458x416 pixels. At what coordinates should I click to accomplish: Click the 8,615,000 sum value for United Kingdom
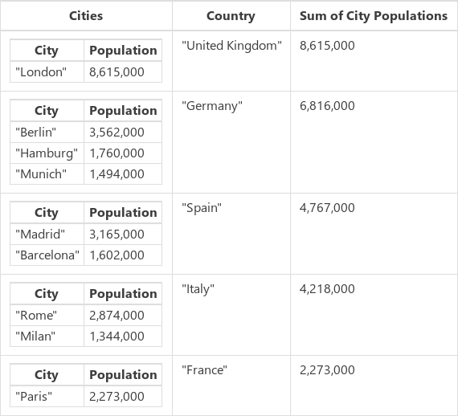pyautogui.click(x=327, y=46)
